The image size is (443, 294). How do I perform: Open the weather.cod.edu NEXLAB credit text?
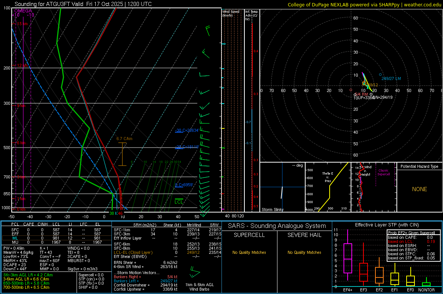364,5
